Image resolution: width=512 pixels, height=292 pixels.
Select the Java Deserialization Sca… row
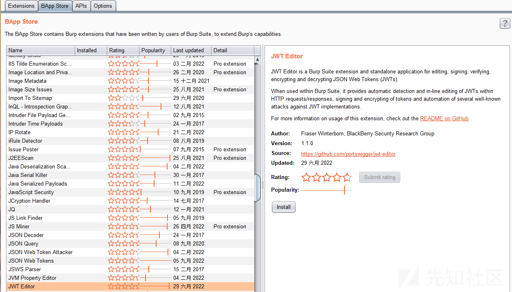(x=40, y=166)
